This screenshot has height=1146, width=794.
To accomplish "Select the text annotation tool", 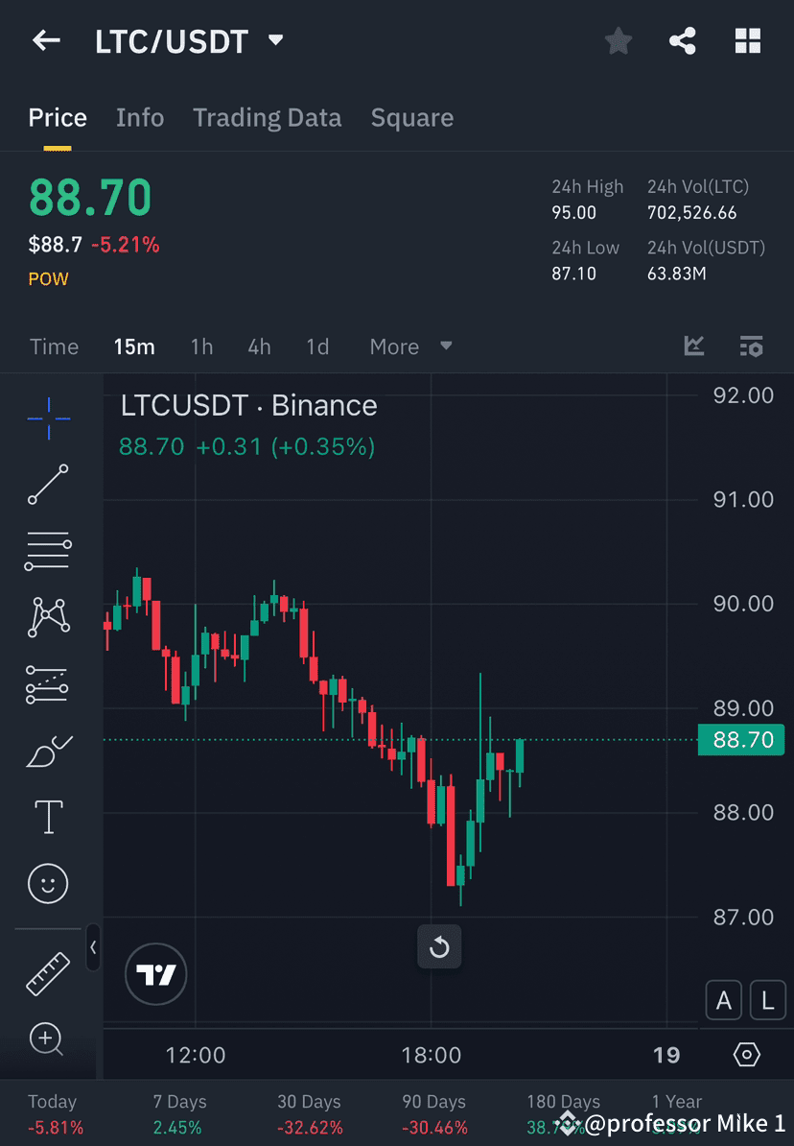I will click(x=48, y=816).
